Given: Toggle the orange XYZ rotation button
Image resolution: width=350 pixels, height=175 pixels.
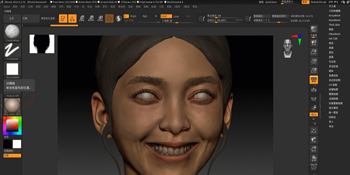Looking at the screenshot, I should (314, 115).
